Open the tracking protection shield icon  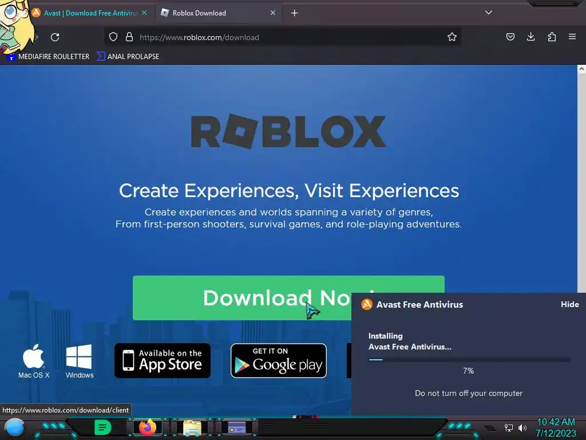pos(113,37)
